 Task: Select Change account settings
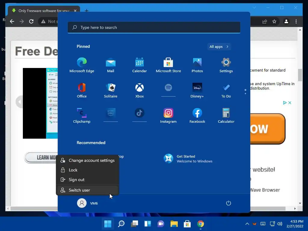pos(88,160)
